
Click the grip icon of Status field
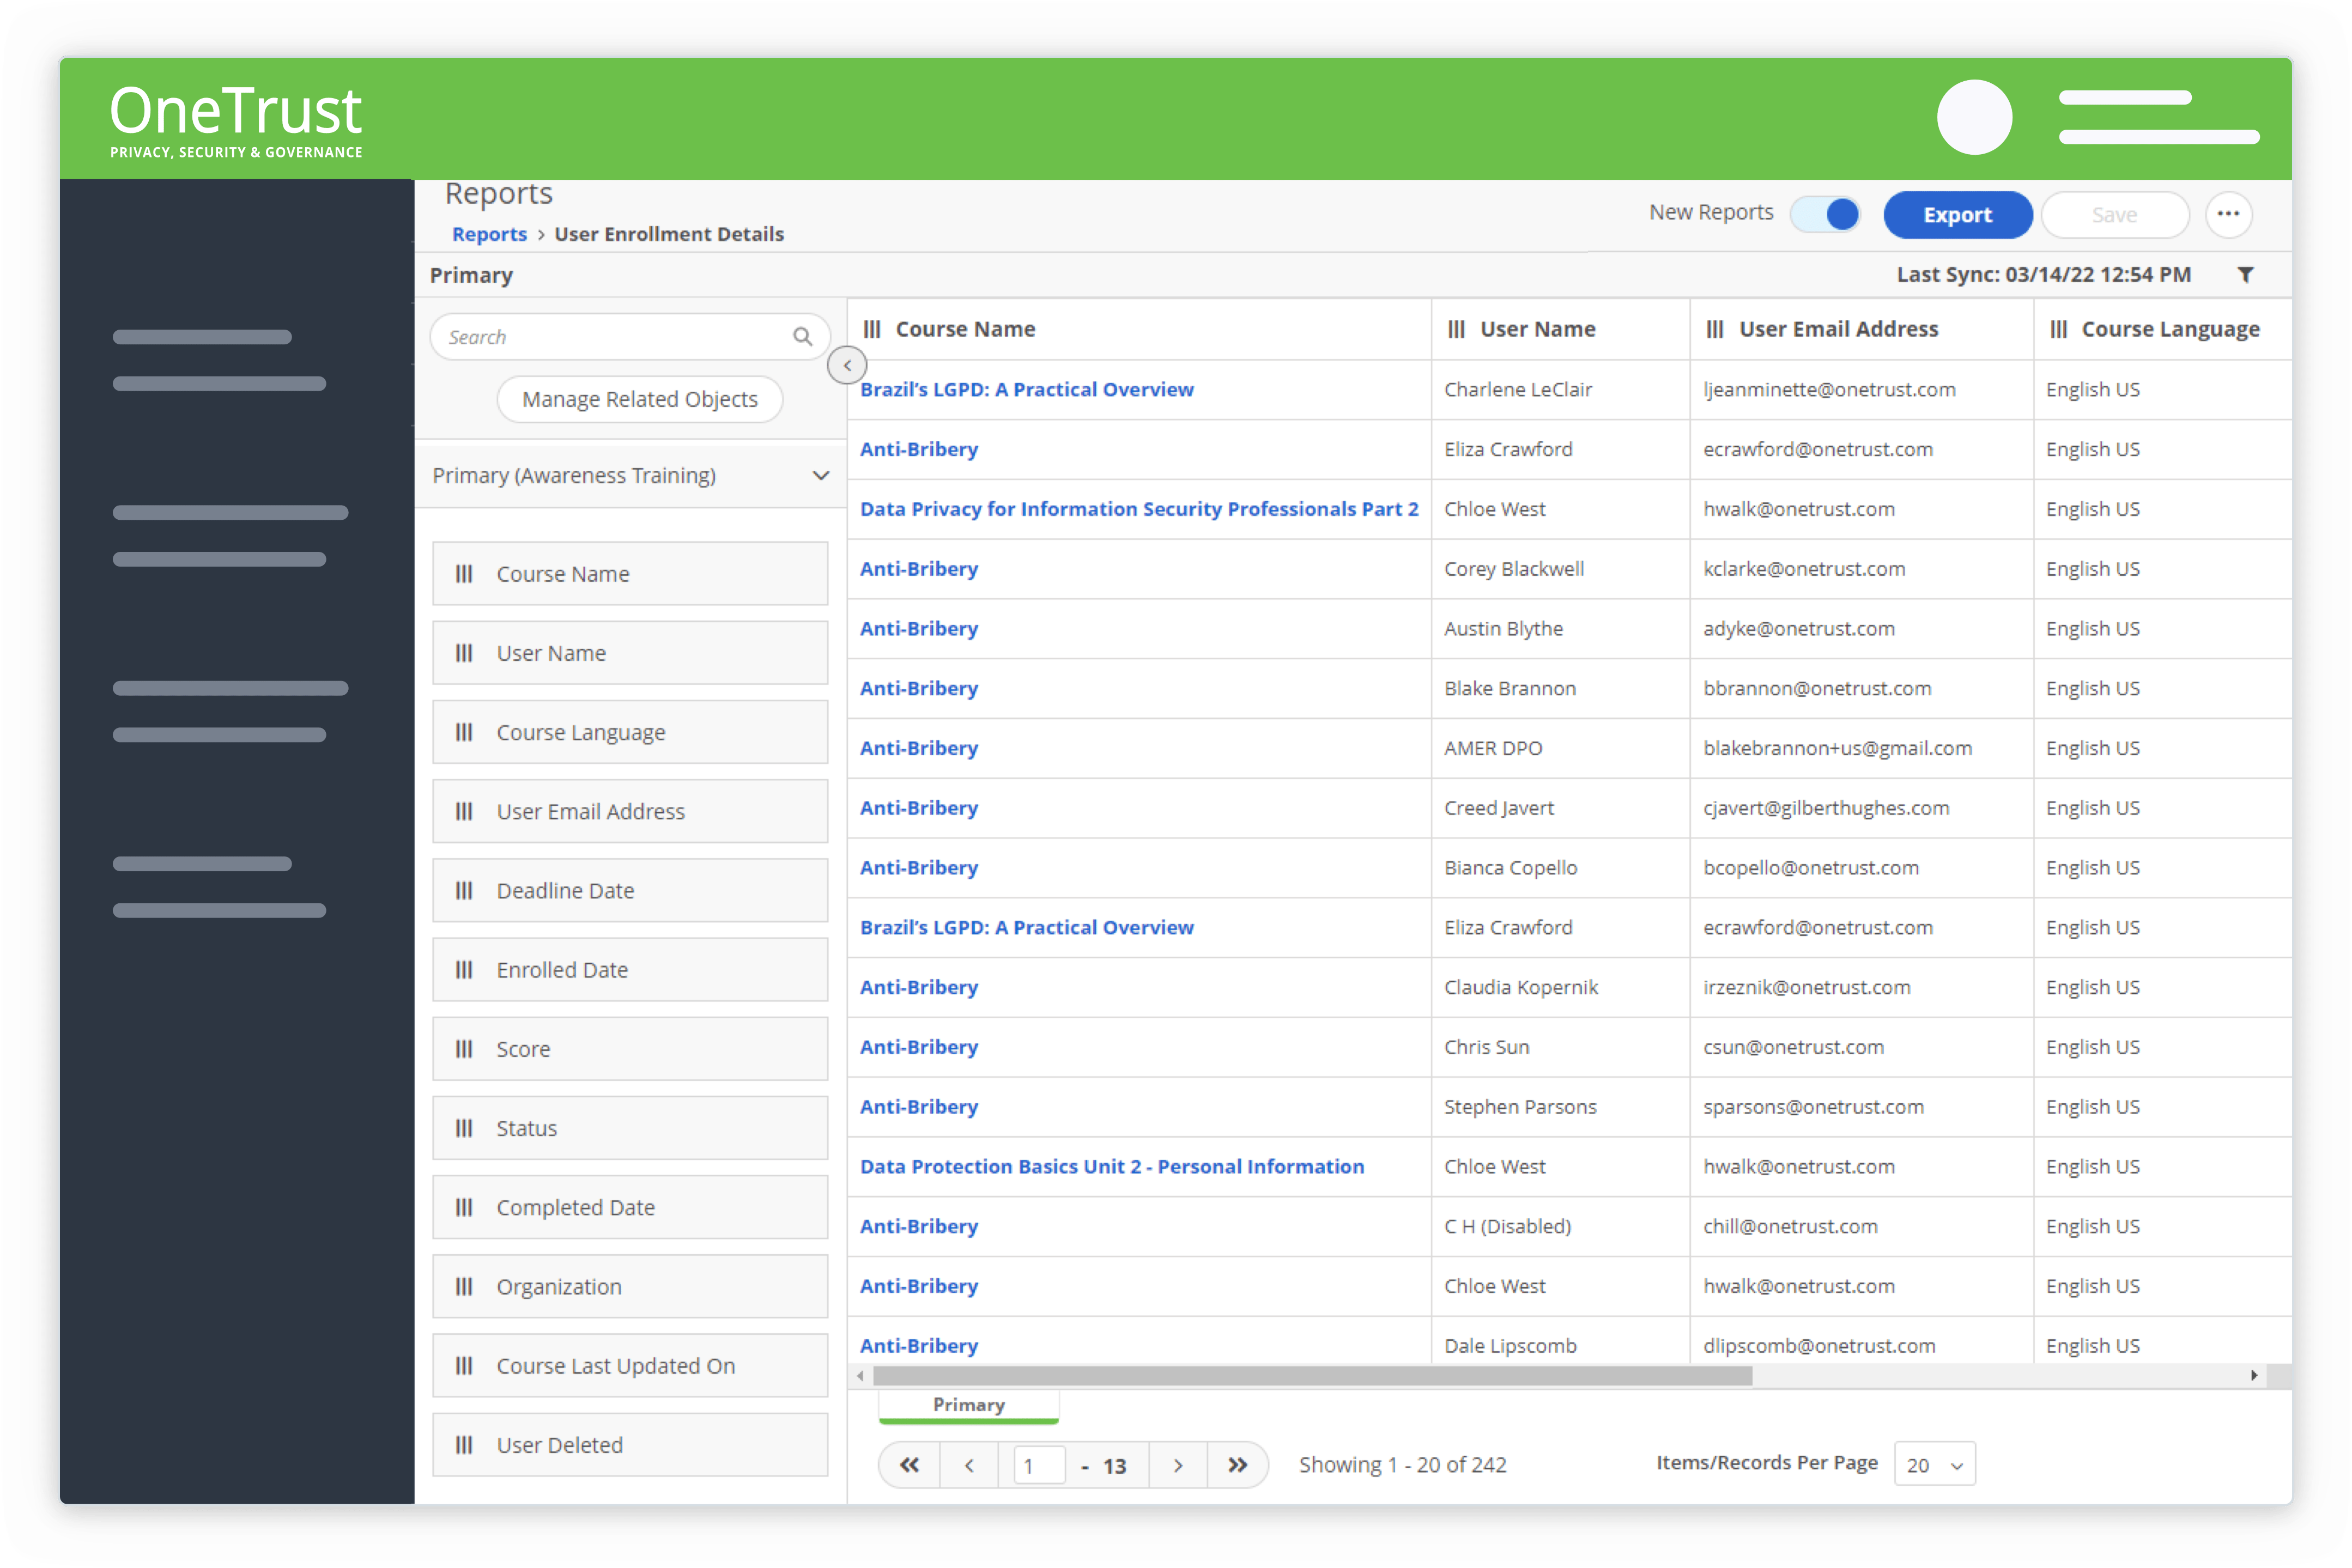[x=464, y=1128]
